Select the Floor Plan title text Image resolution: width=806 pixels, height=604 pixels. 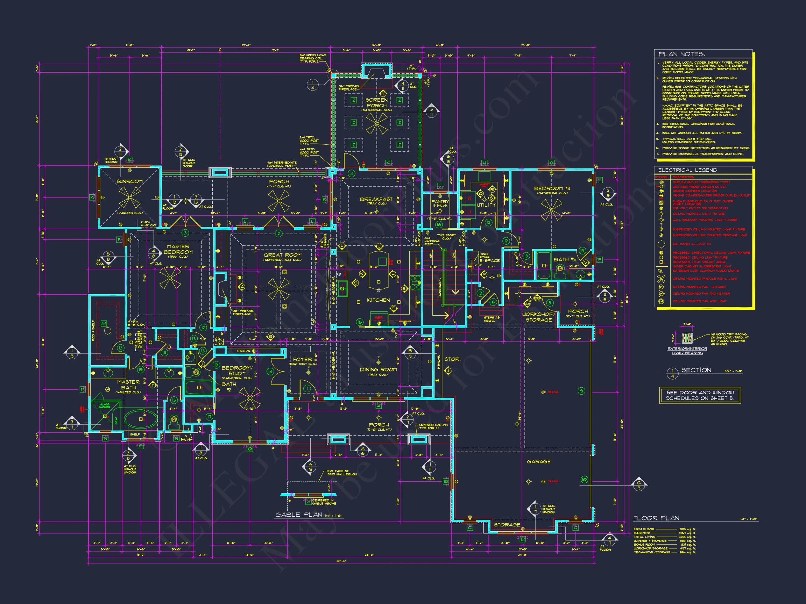pyautogui.click(x=656, y=518)
